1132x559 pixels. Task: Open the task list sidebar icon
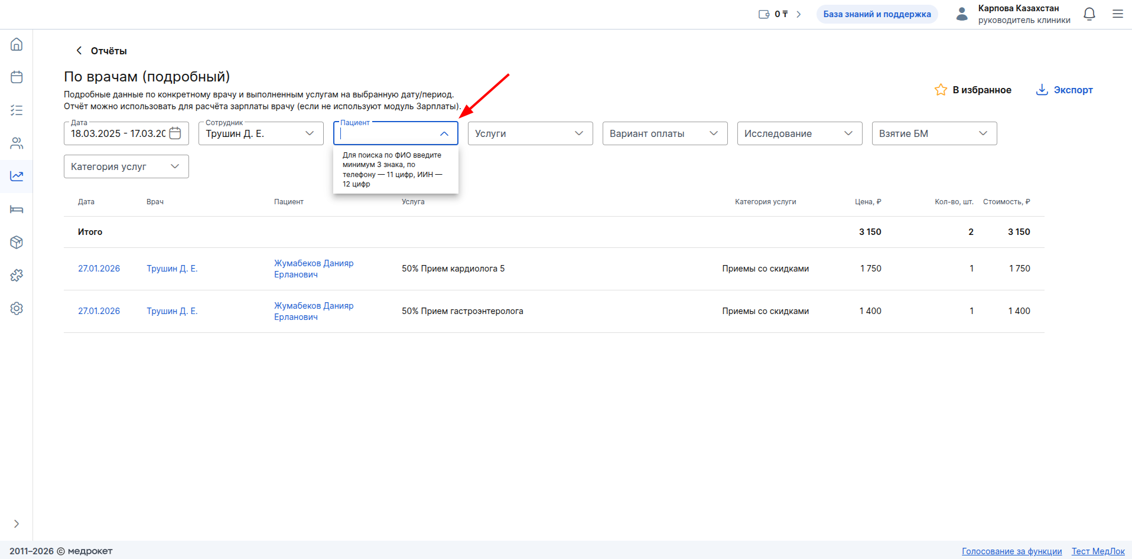click(17, 110)
